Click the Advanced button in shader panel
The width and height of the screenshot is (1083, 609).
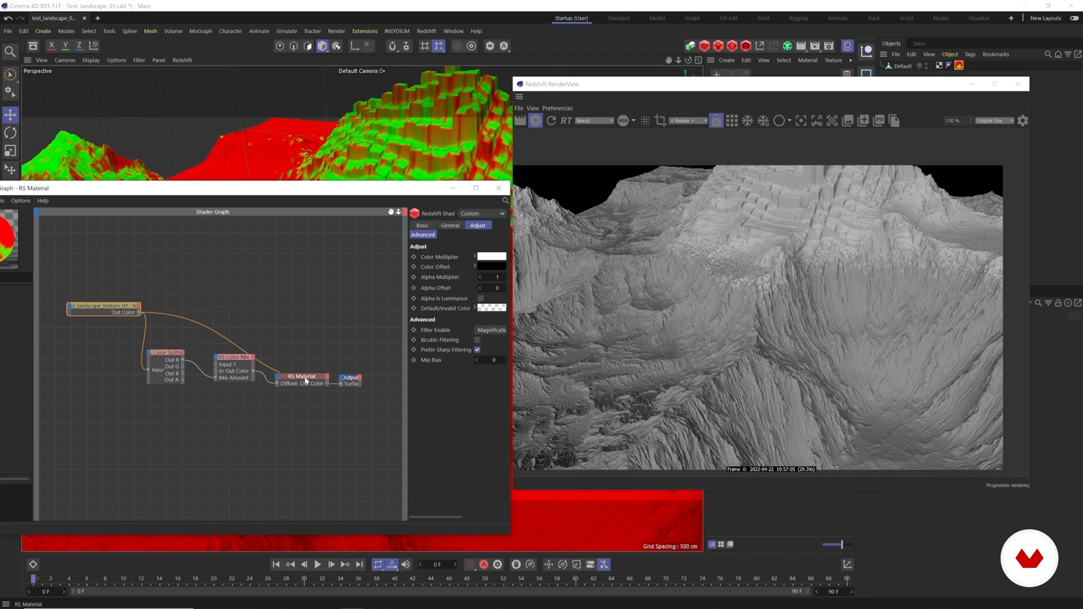click(x=423, y=235)
